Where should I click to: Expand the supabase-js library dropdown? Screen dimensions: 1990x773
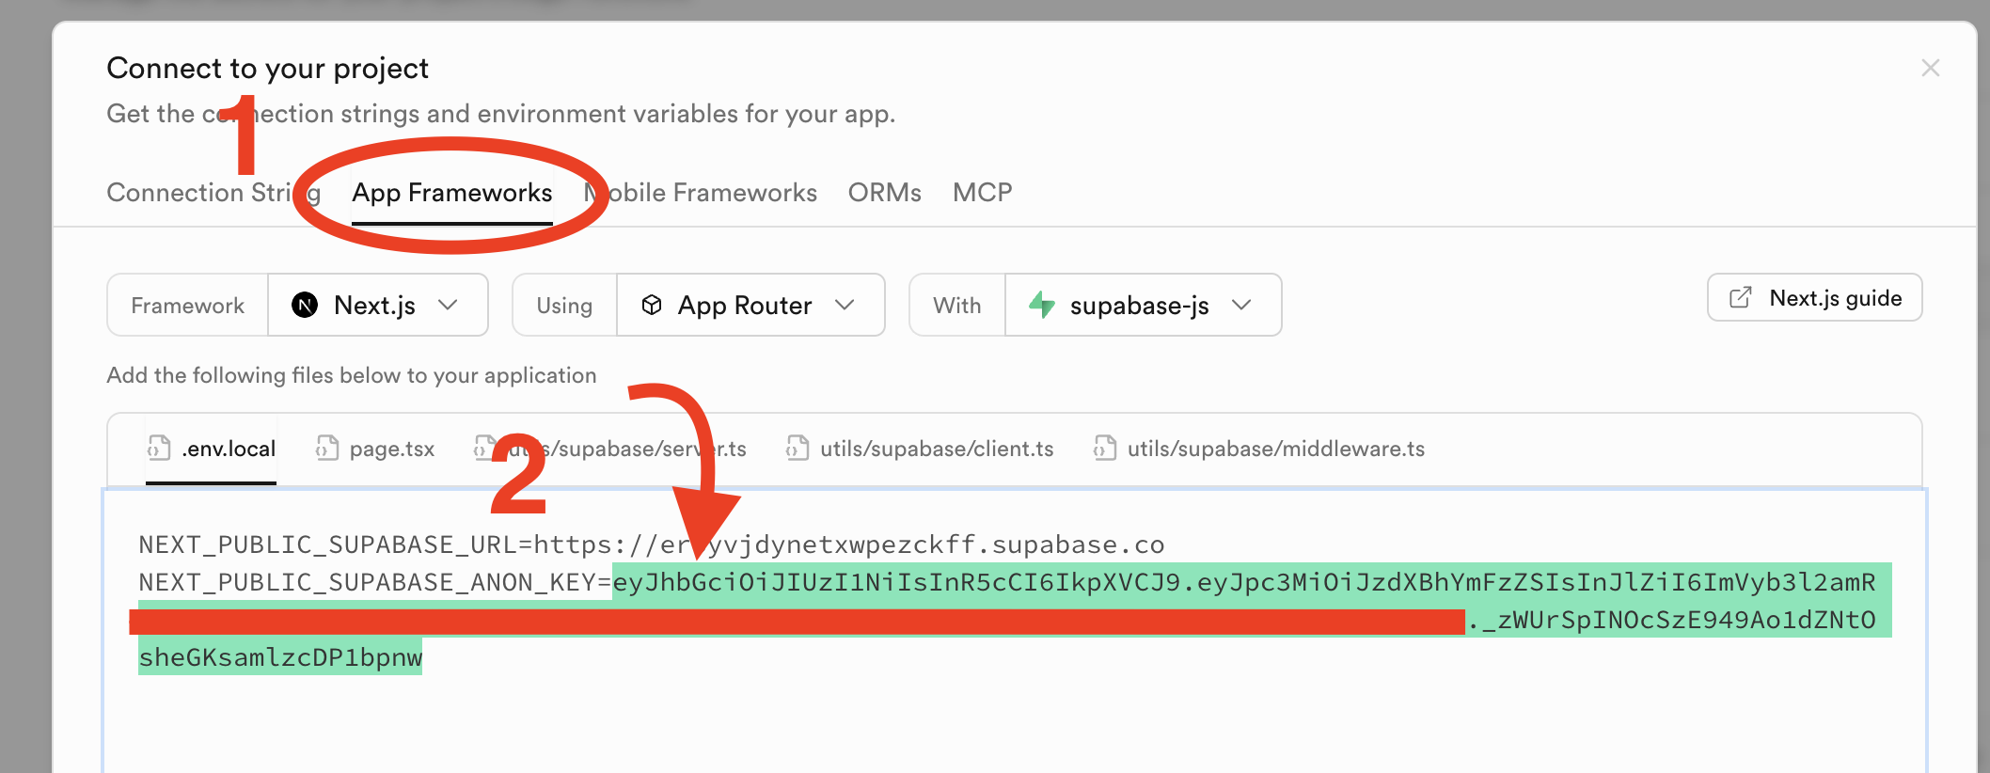[x=1144, y=305]
